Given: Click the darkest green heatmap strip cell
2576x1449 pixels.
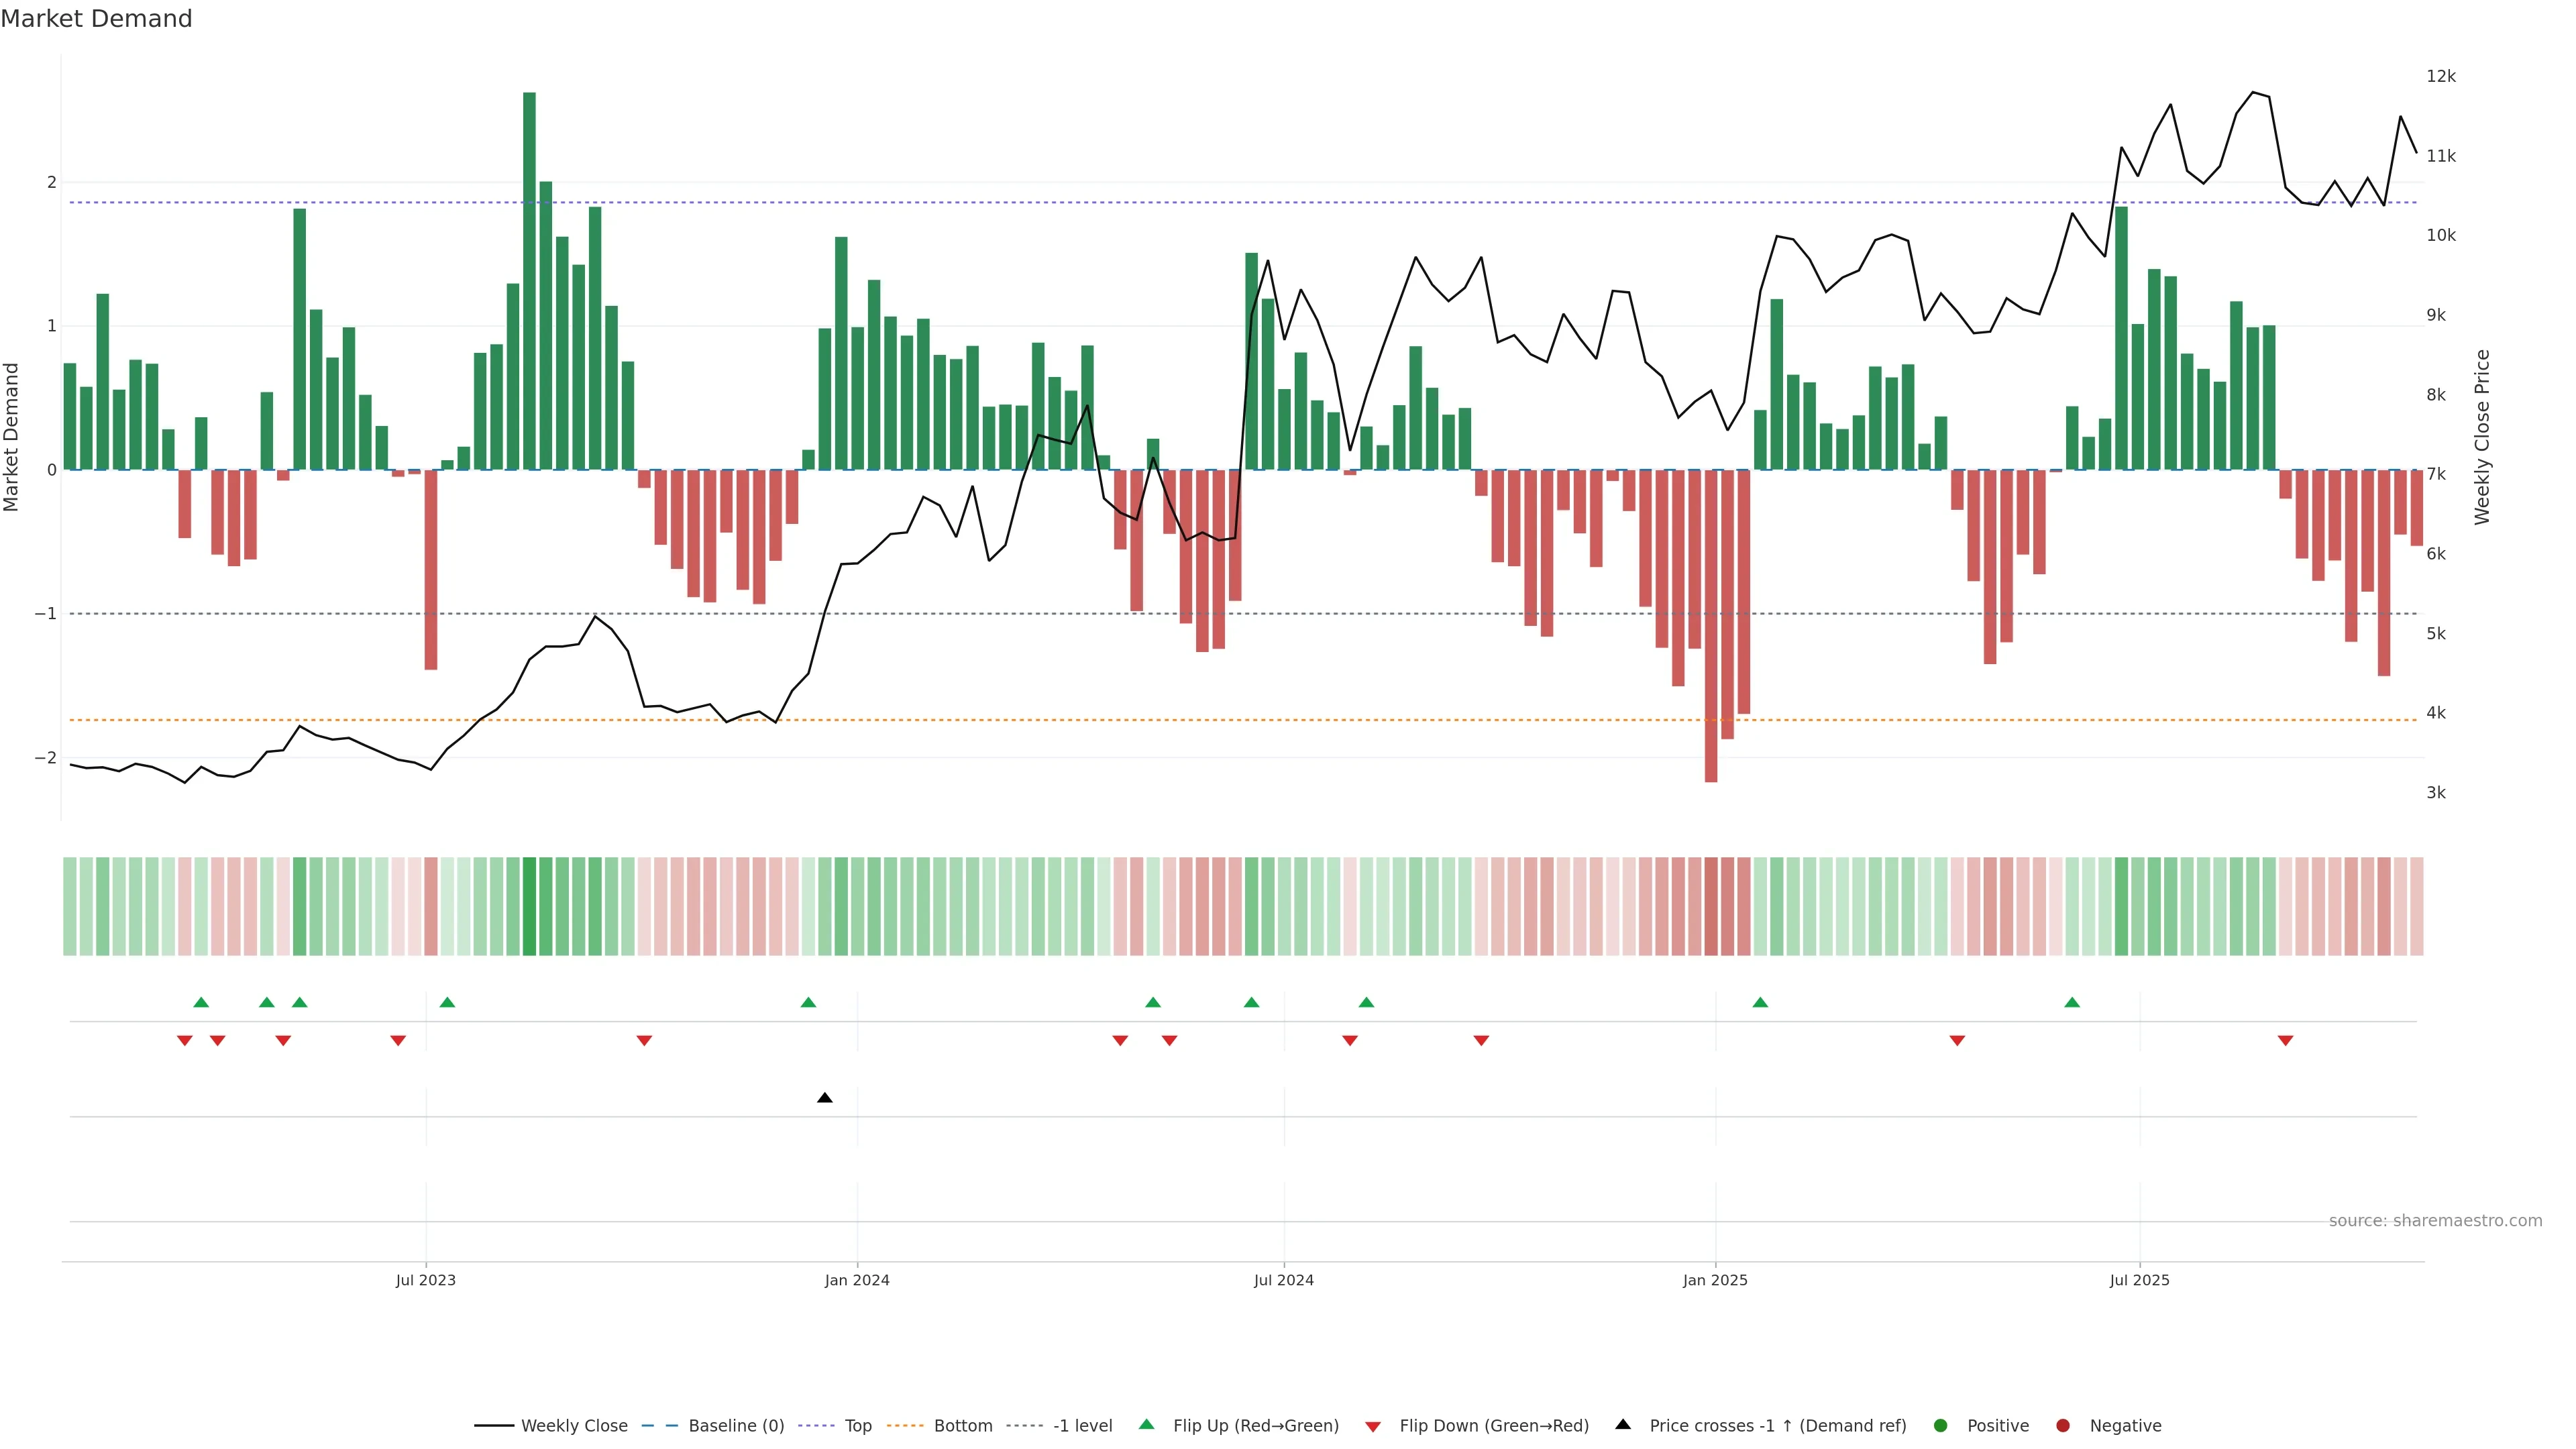Looking at the screenshot, I should (x=529, y=906).
